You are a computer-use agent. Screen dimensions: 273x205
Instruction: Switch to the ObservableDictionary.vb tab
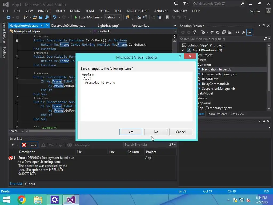coord(68,25)
